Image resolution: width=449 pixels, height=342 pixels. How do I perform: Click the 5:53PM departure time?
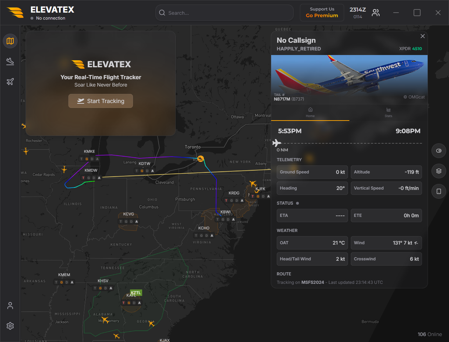point(290,131)
